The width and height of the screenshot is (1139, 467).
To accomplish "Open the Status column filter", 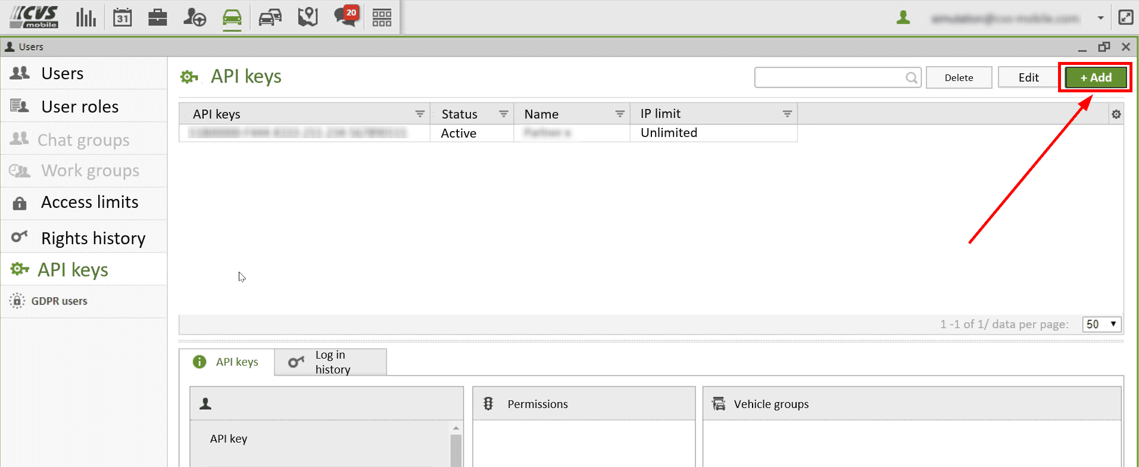I will tap(504, 114).
